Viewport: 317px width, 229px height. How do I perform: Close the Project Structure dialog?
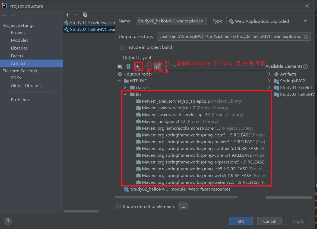307,6
